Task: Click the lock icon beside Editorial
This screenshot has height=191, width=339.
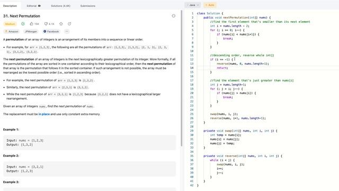Action: [x=39, y=6]
